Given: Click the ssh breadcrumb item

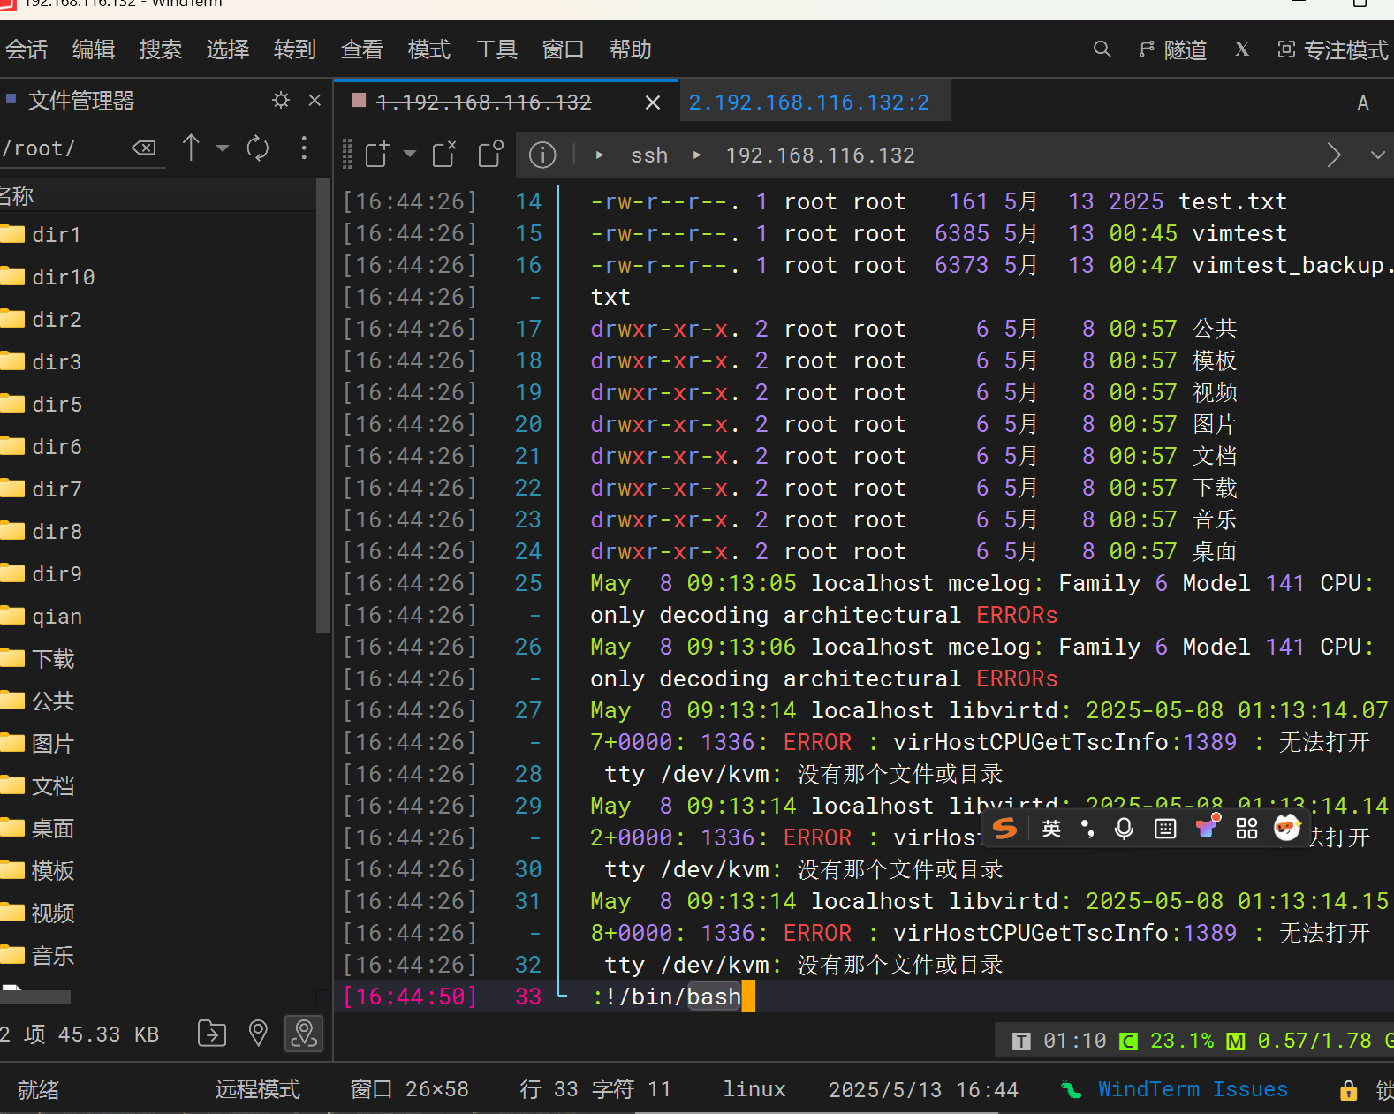Looking at the screenshot, I should point(649,155).
